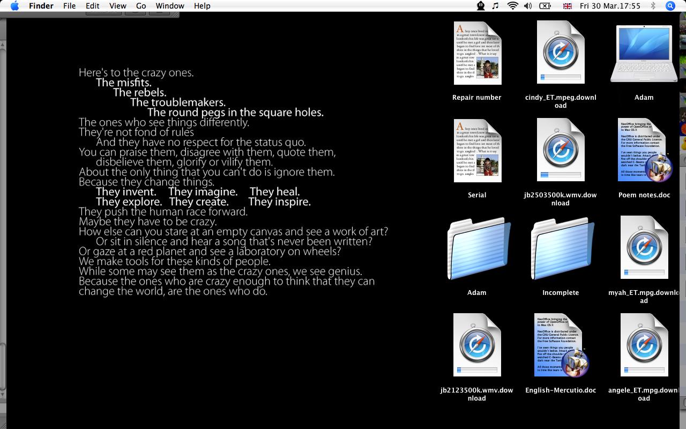Image resolution: width=686 pixels, height=429 pixels.
Task: Open the Edit menu
Action: (93, 6)
